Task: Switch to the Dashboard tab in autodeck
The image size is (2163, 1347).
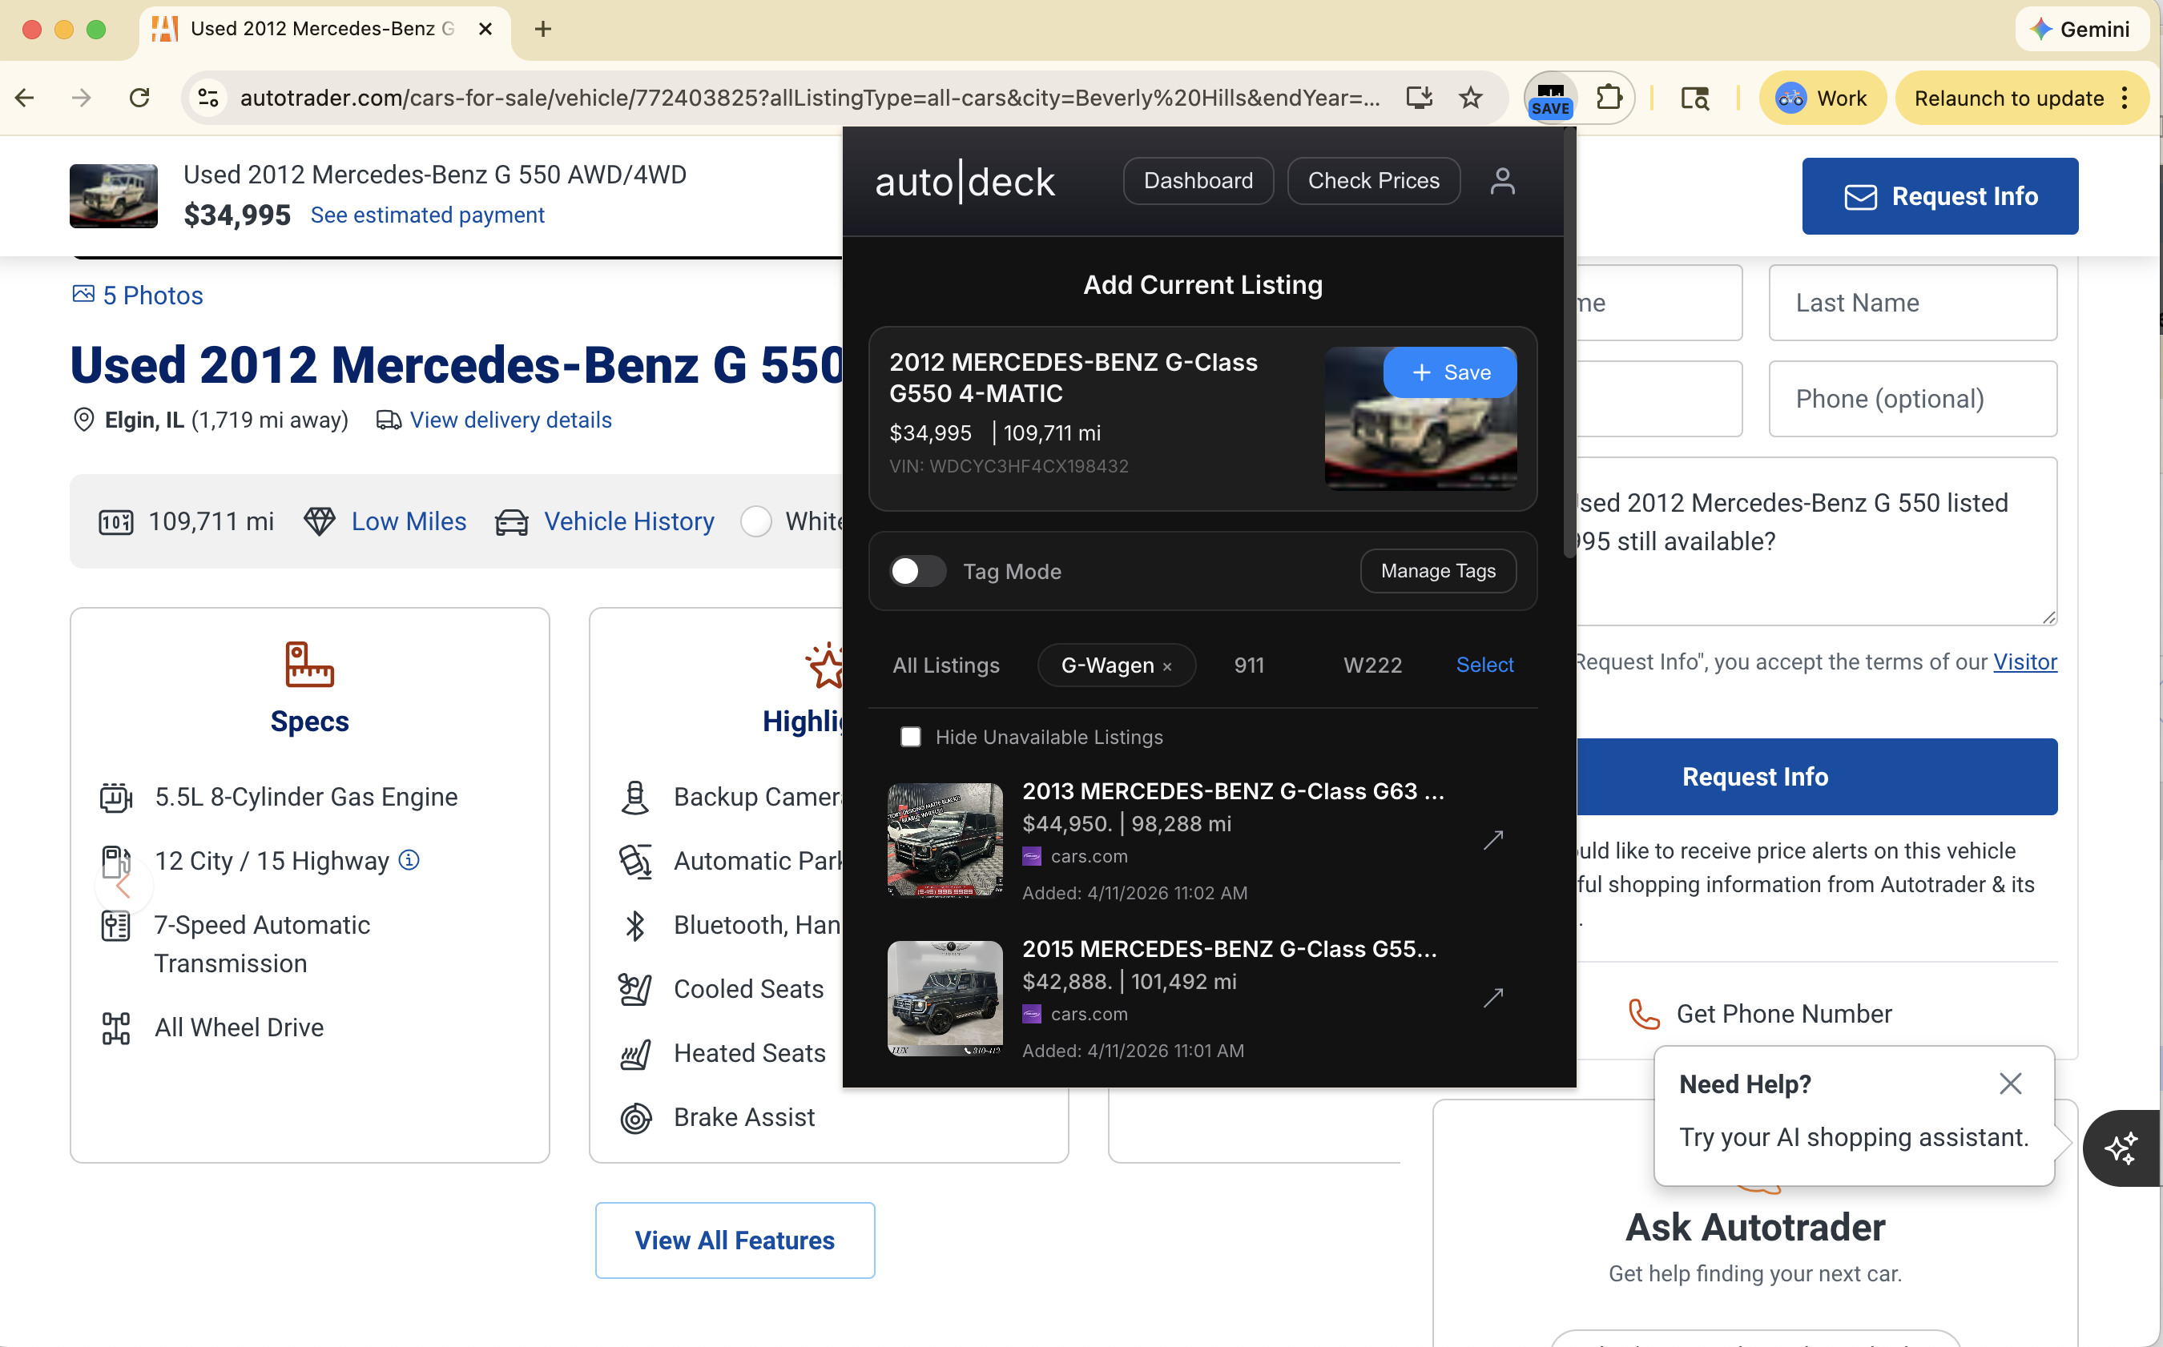Action: pyautogui.click(x=1198, y=181)
